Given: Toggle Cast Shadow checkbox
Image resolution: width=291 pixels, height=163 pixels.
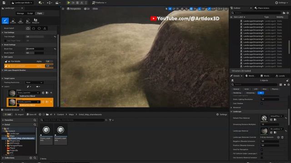Looking at the screenshot, I should tap(262, 104).
